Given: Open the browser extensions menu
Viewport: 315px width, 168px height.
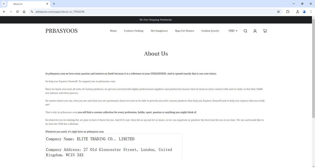Looking at the screenshot, I should [288, 12].
